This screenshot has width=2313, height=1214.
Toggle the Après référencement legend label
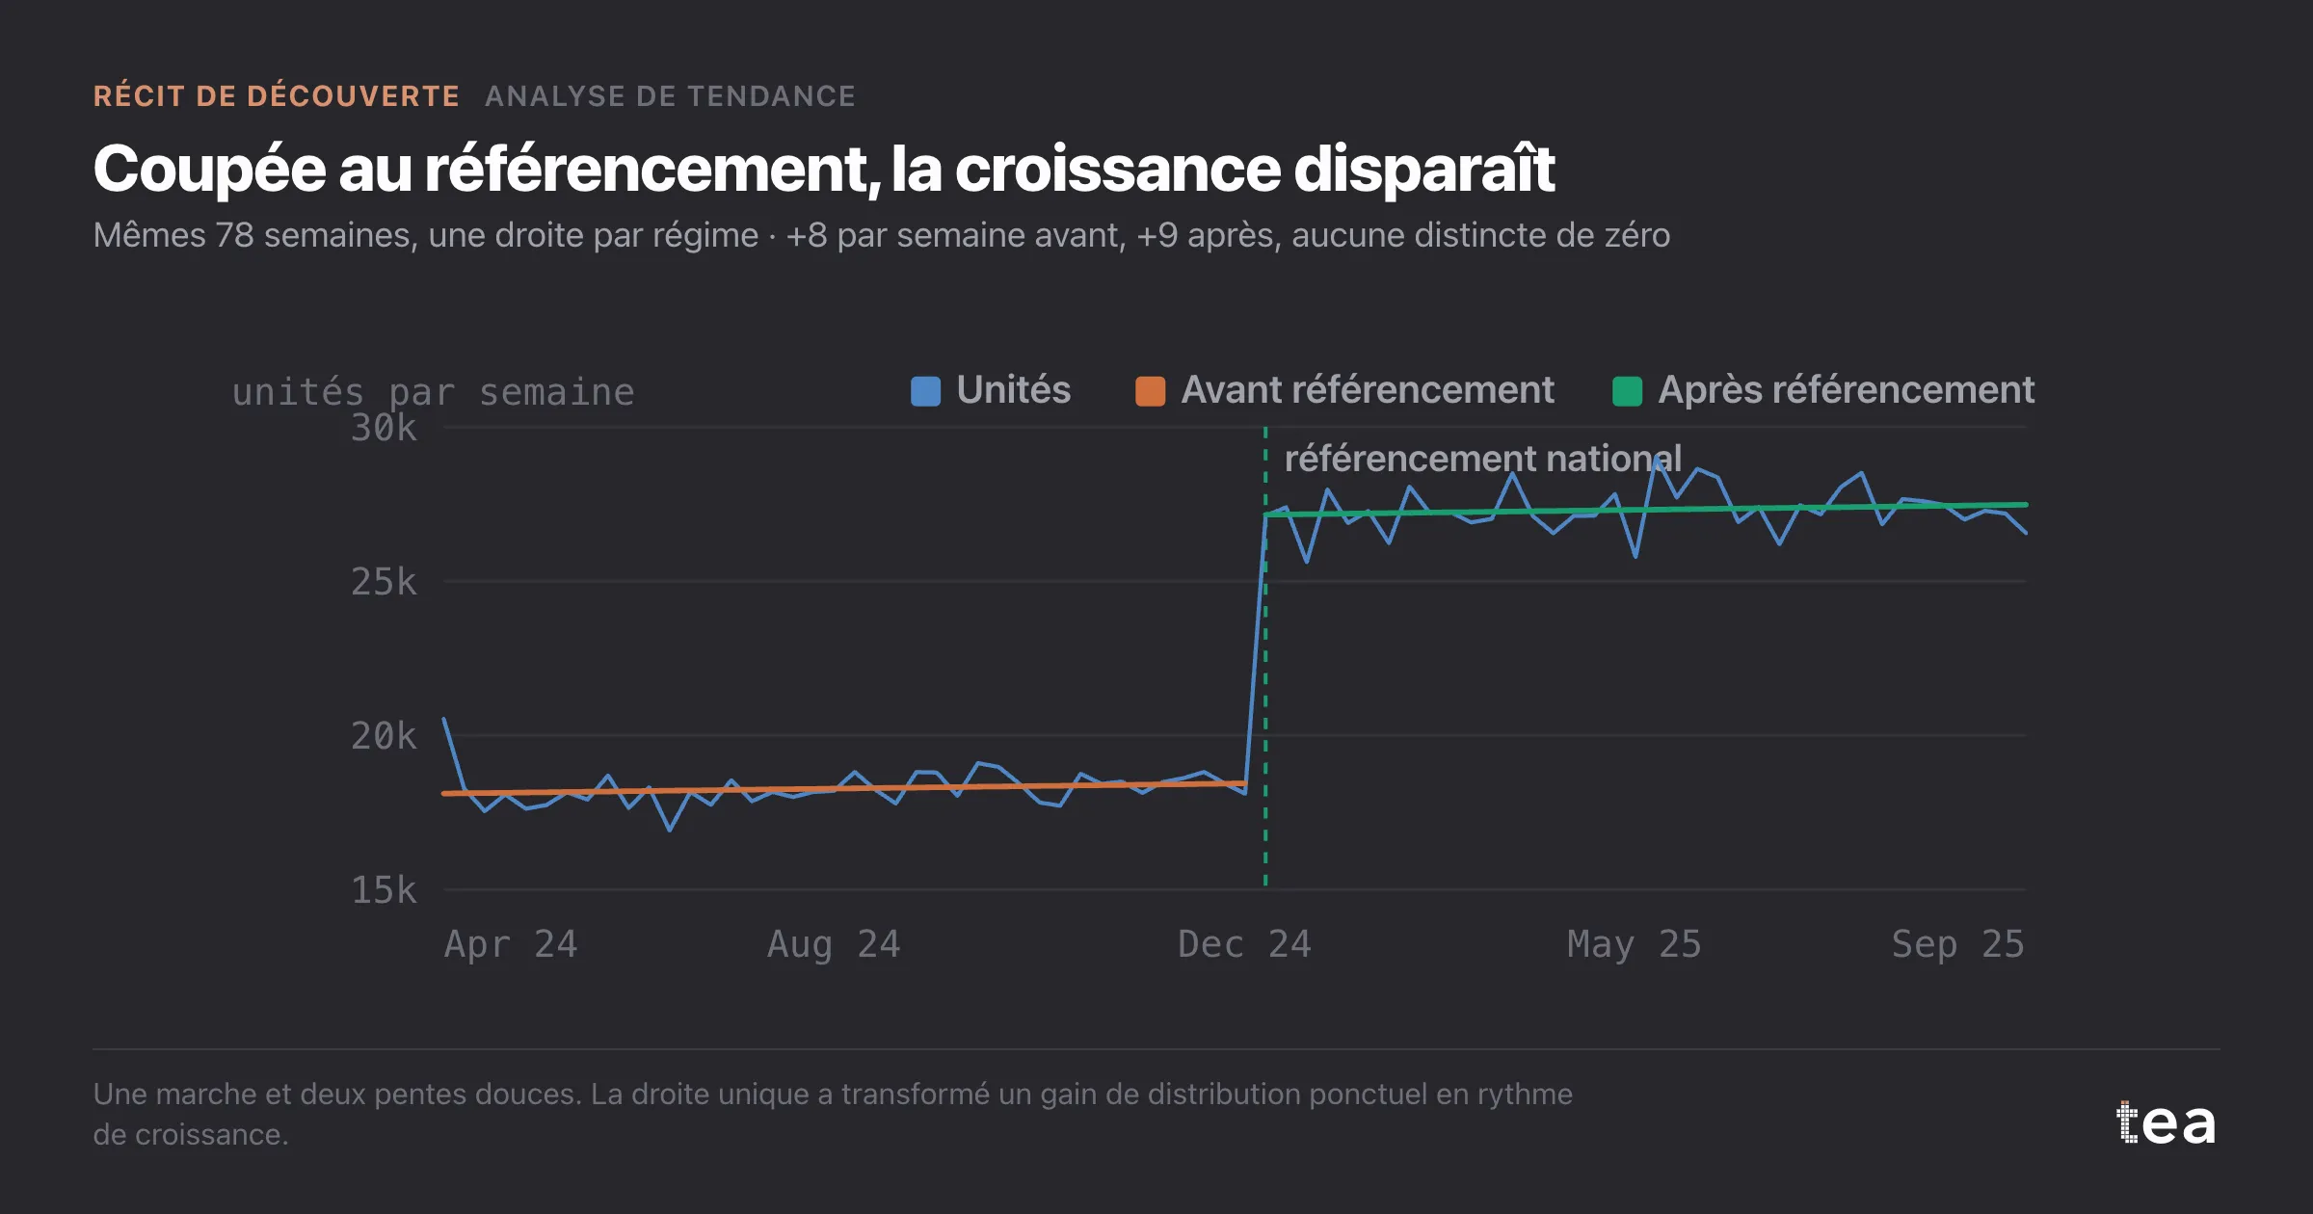pyautogui.click(x=1846, y=390)
